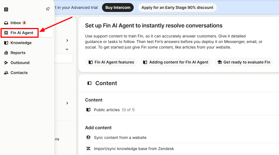The height and width of the screenshot is (155, 279).
Task: Open the Fin AI Agent section
Action: tap(22, 33)
